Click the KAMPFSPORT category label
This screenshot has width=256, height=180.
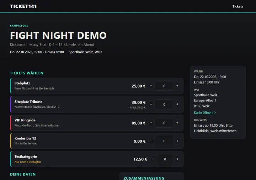point(19,26)
